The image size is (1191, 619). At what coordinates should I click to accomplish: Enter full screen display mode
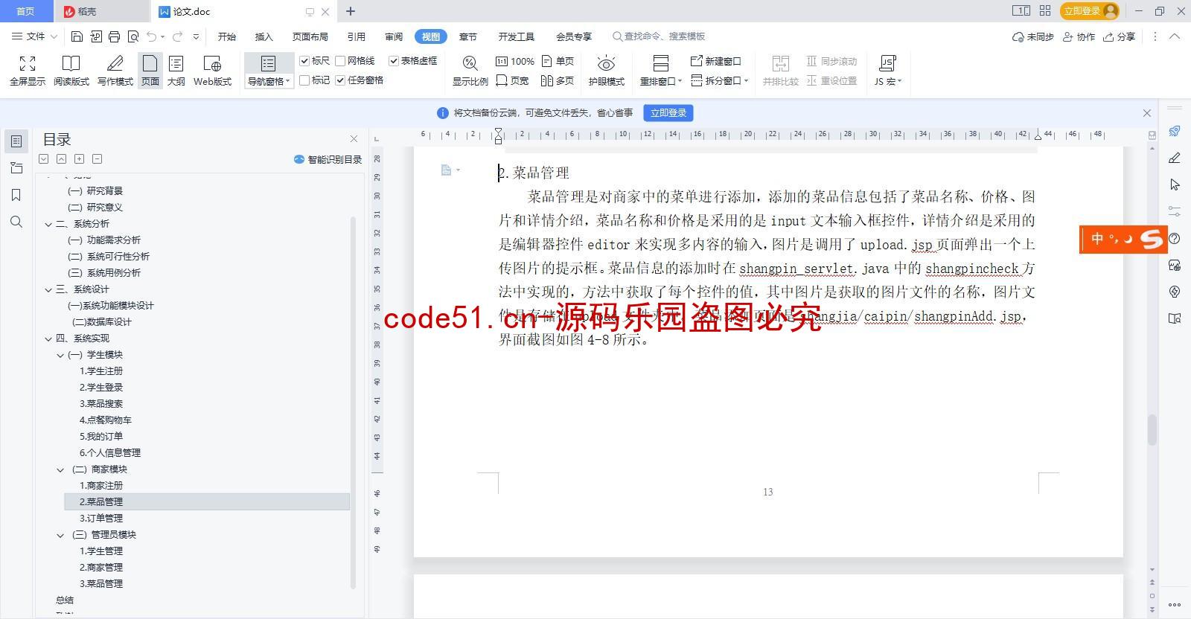pyautogui.click(x=28, y=71)
